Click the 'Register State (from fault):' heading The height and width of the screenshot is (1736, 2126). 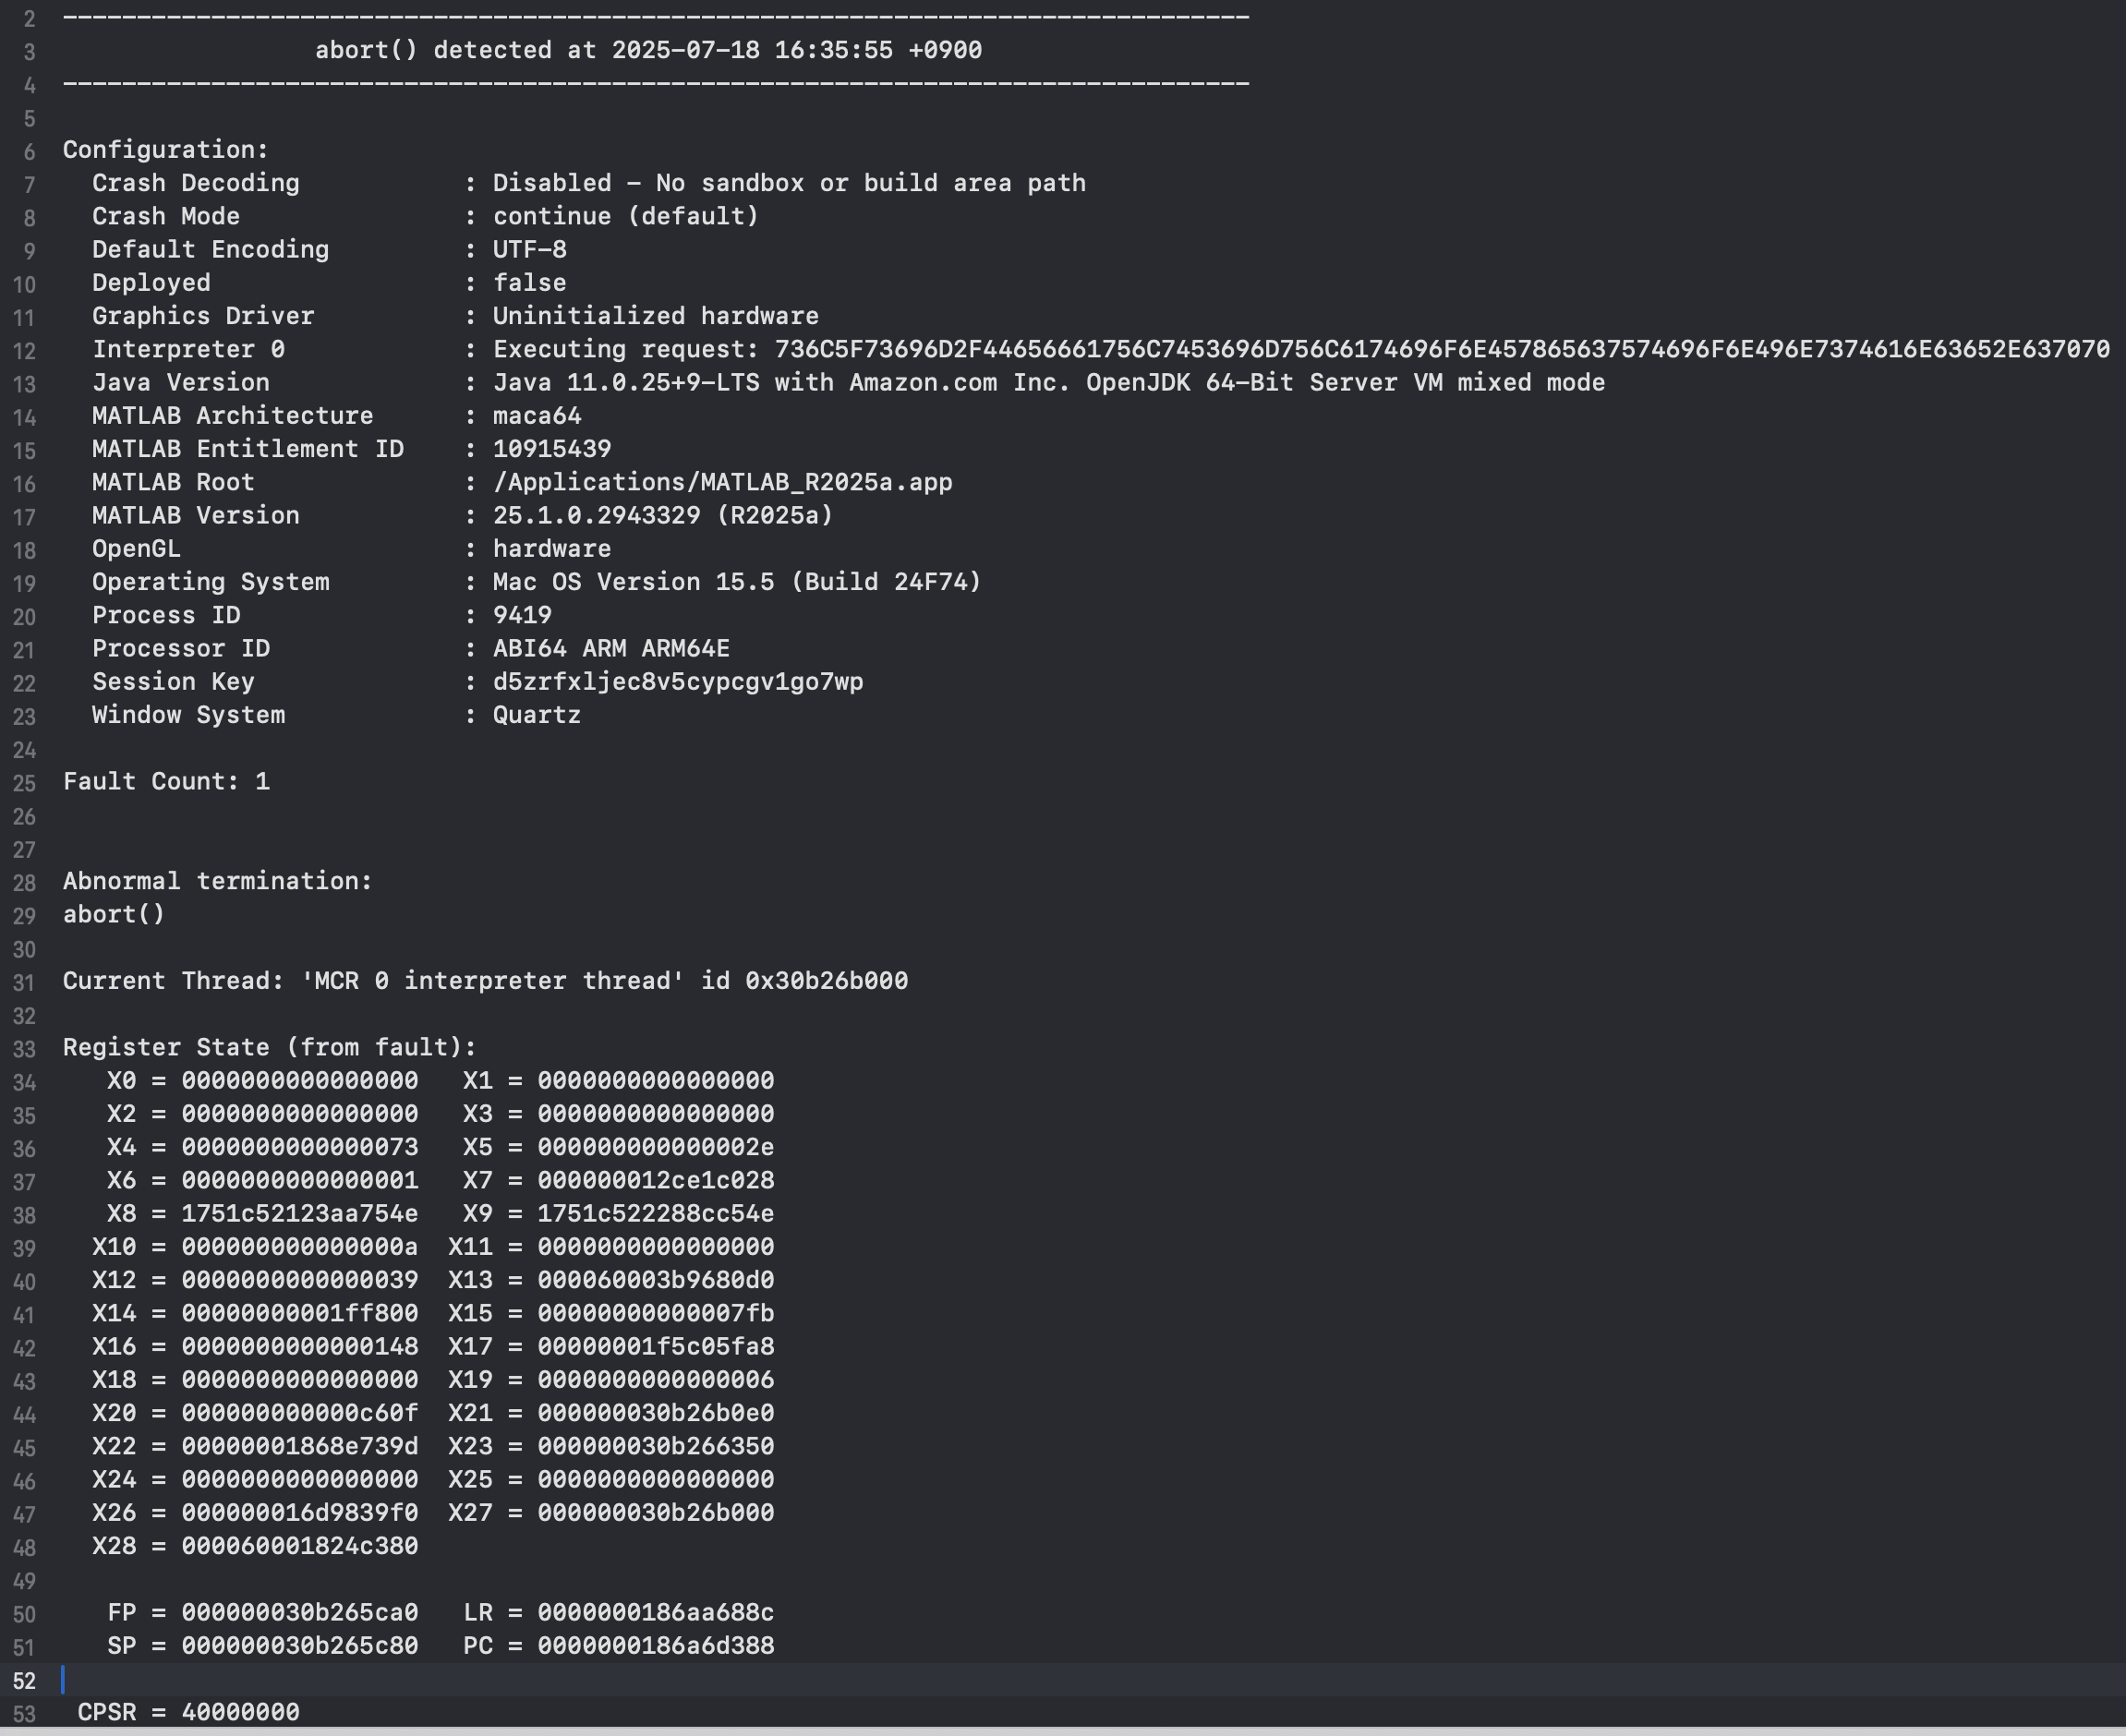pos(269,1047)
